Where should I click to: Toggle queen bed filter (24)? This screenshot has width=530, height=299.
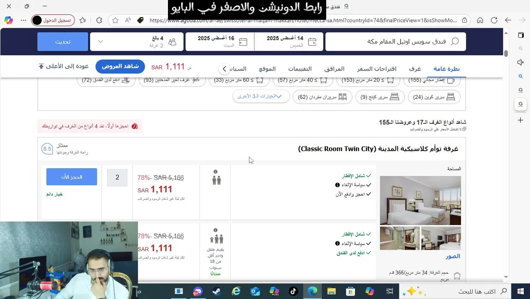point(434,97)
